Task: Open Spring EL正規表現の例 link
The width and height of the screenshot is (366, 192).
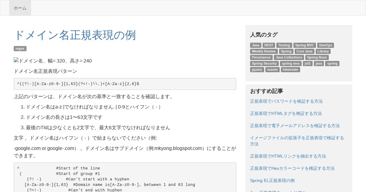Action: point(272,180)
